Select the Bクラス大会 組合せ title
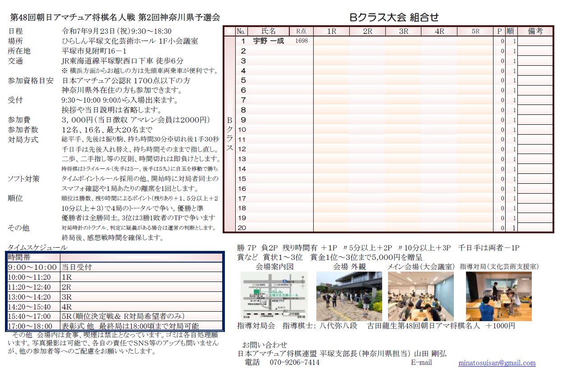This screenshot has height=377, width=571. click(x=394, y=18)
